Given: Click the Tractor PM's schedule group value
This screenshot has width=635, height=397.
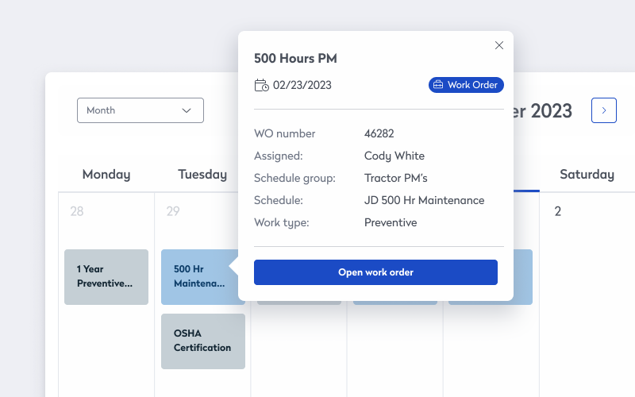Looking at the screenshot, I should [395, 178].
